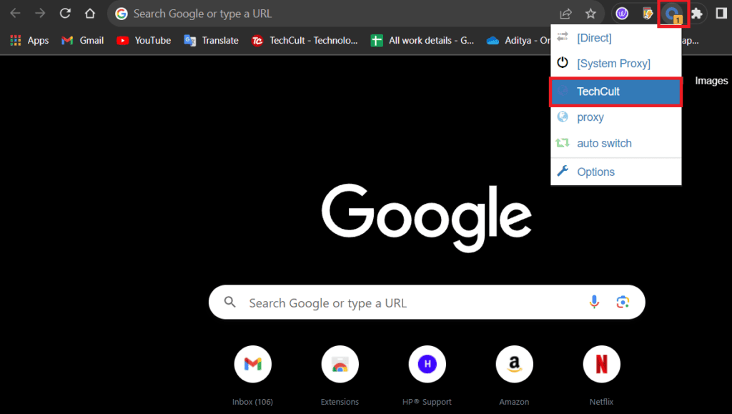Screen dimensions: 732x414
Task: Search by image with Google Lens
Action: click(623, 302)
